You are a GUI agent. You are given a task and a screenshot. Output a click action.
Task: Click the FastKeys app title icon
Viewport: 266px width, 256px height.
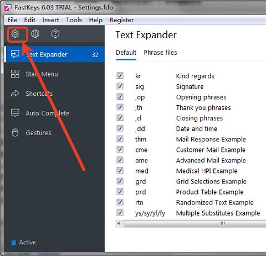pos(7,8)
